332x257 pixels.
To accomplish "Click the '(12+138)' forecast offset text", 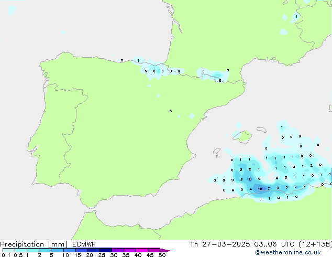I will (315, 244).
